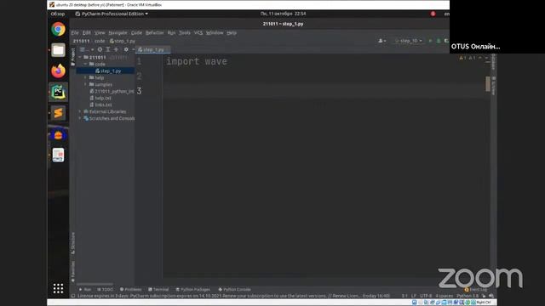Image resolution: width=545 pixels, height=306 pixels.
Task: Click the Debug bug icon in the toolbar
Action: click(x=439, y=41)
